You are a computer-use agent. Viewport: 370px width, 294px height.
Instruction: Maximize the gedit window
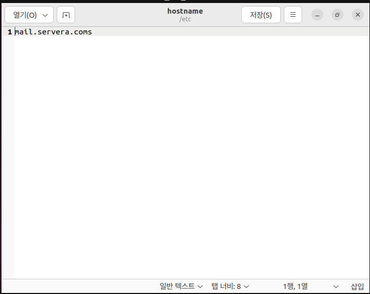pyautogui.click(x=338, y=15)
